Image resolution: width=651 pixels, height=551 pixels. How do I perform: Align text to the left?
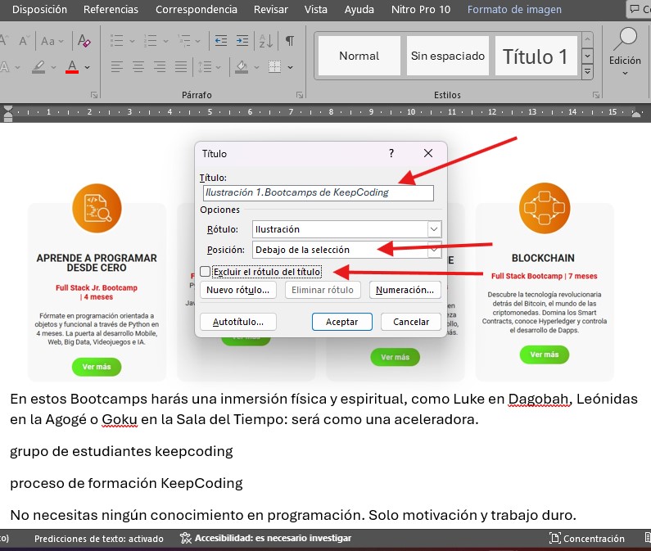click(116, 66)
